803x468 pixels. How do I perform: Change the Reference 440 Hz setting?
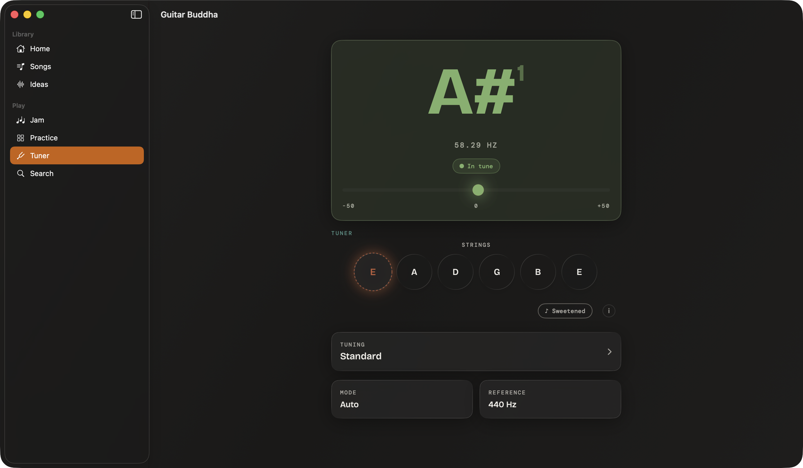[x=550, y=399]
